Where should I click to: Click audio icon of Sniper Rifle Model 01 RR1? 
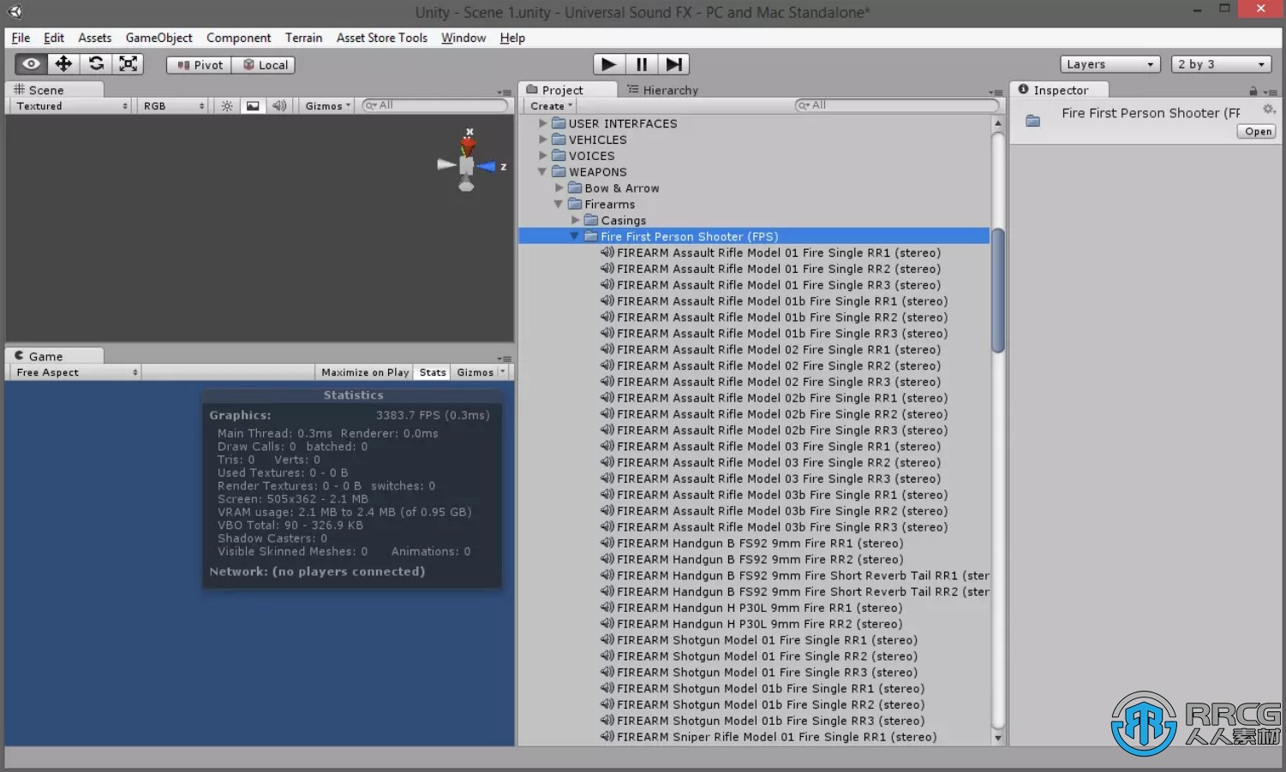[607, 737]
